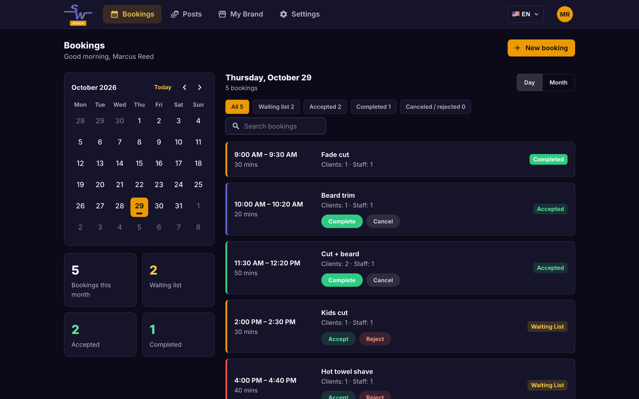Viewport: 639px width, 399px height.
Task: Open the Completed stat card
Action: point(178,334)
